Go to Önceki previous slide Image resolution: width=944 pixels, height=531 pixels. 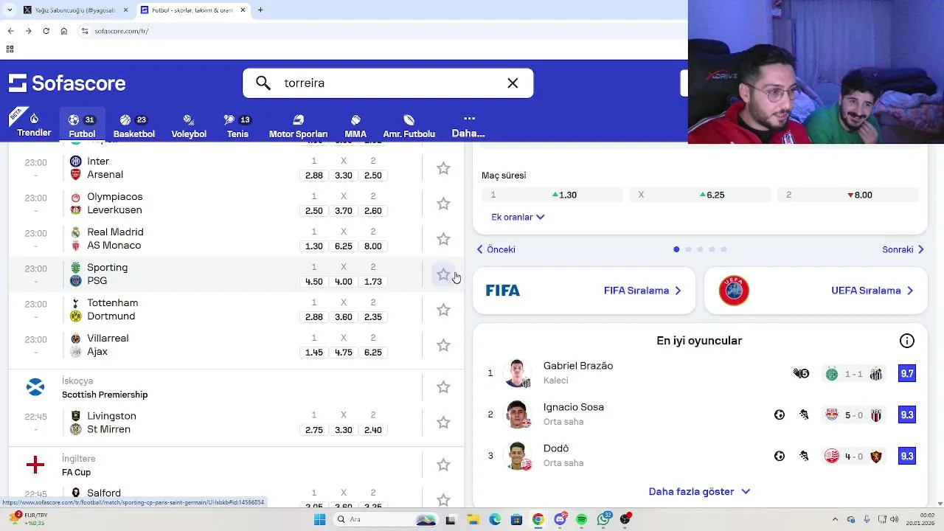click(496, 249)
